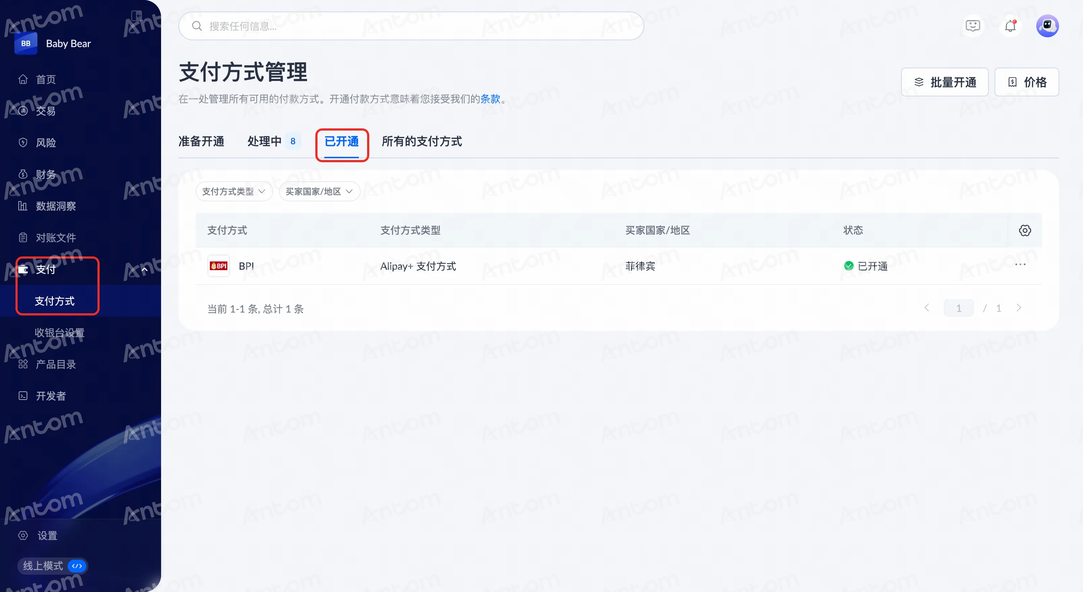
Task: Click the page number input box
Action: point(959,308)
